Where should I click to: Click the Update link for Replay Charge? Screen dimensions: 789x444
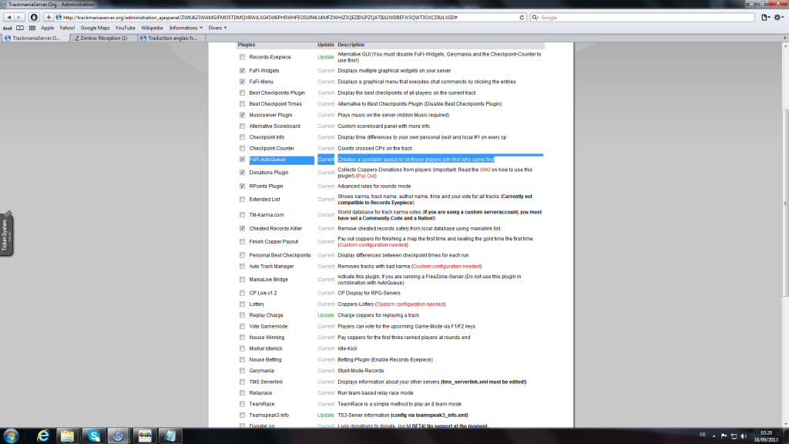tap(326, 315)
